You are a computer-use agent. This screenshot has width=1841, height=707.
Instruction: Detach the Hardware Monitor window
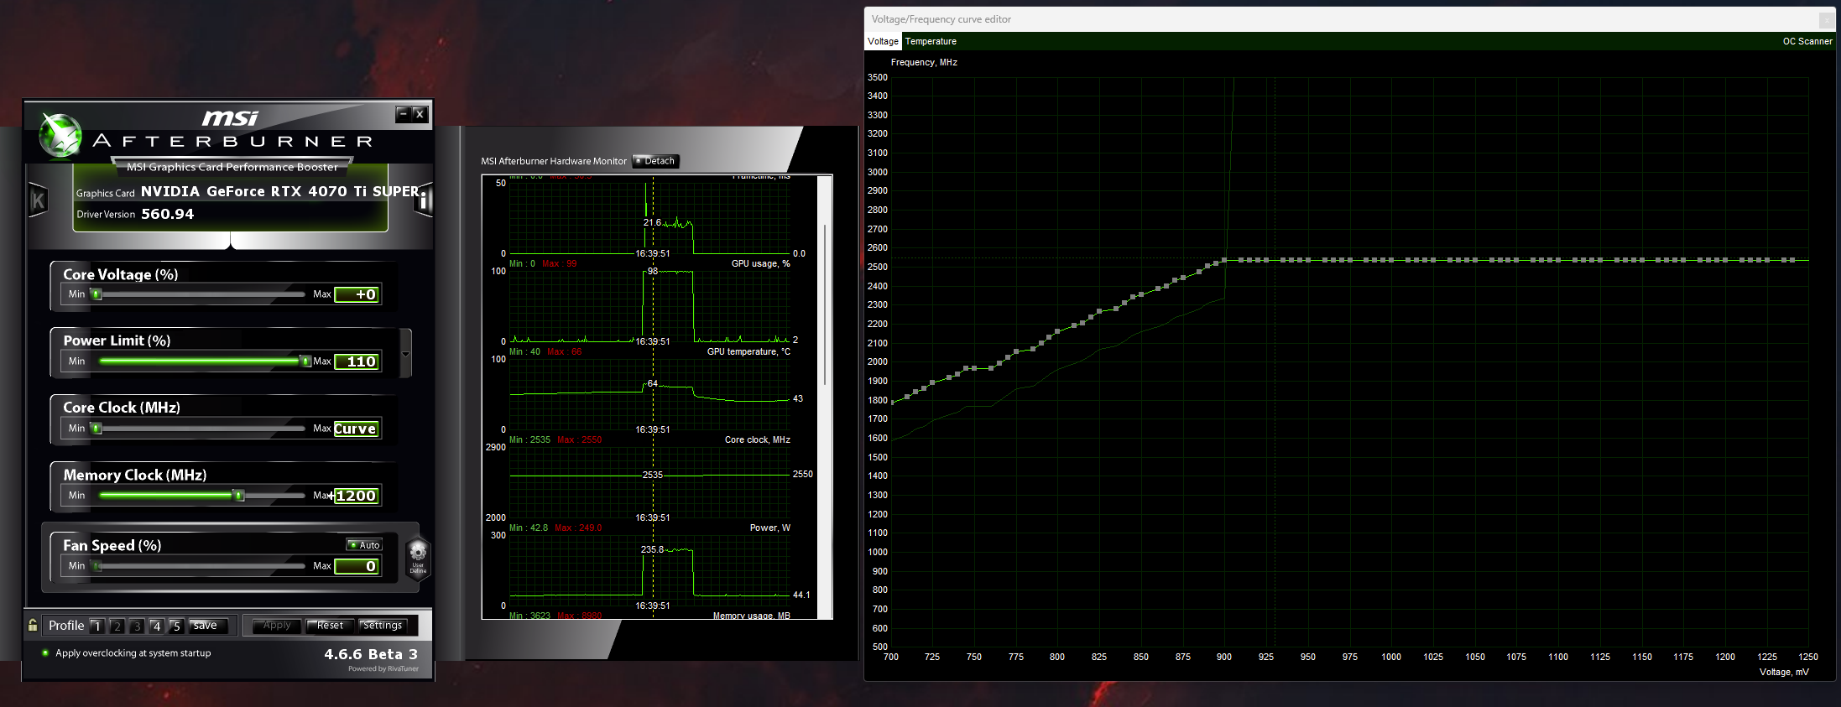point(655,161)
